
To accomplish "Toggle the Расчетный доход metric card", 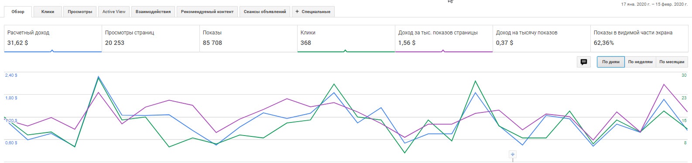I will click(53, 38).
